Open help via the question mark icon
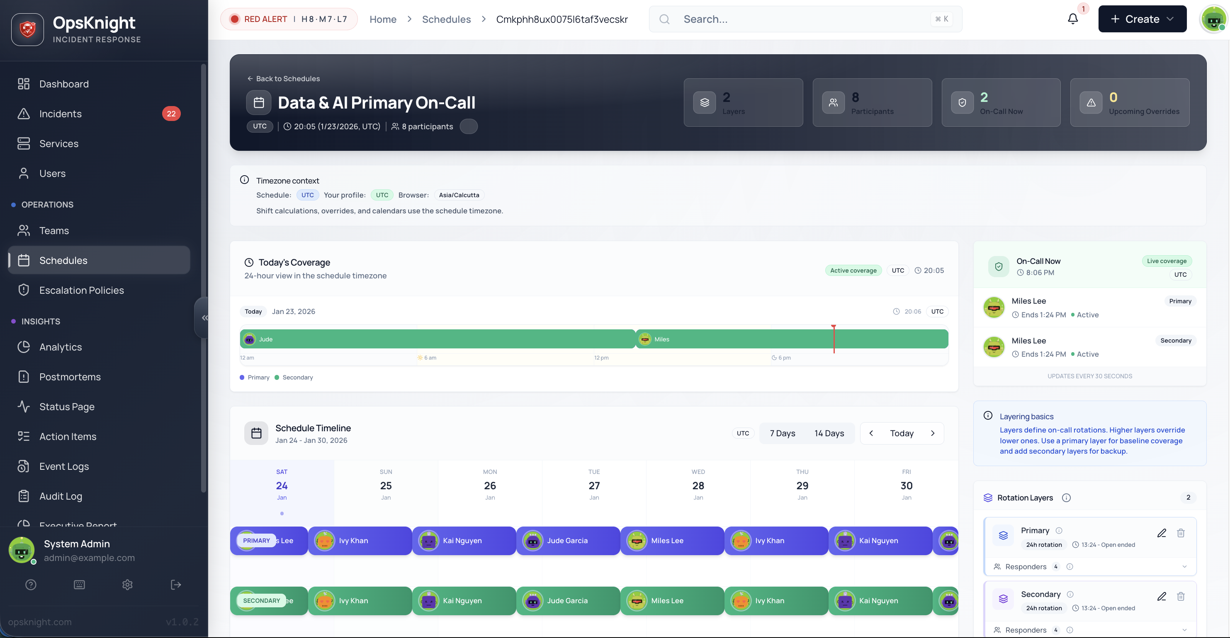Image resolution: width=1230 pixels, height=638 pixels. pos(31,585)
